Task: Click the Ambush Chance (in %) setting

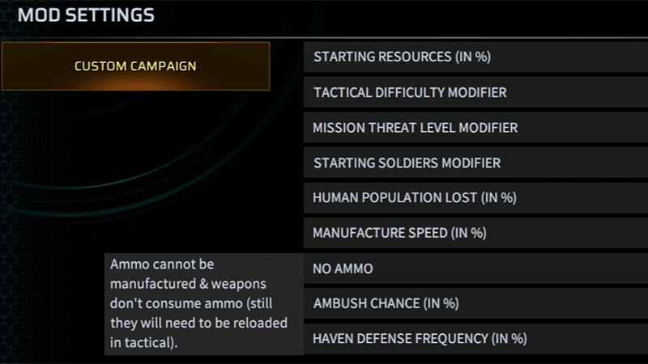Action: click(386, 303)
